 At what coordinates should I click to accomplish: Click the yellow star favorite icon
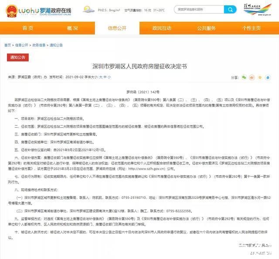click(x=260, y=78)
